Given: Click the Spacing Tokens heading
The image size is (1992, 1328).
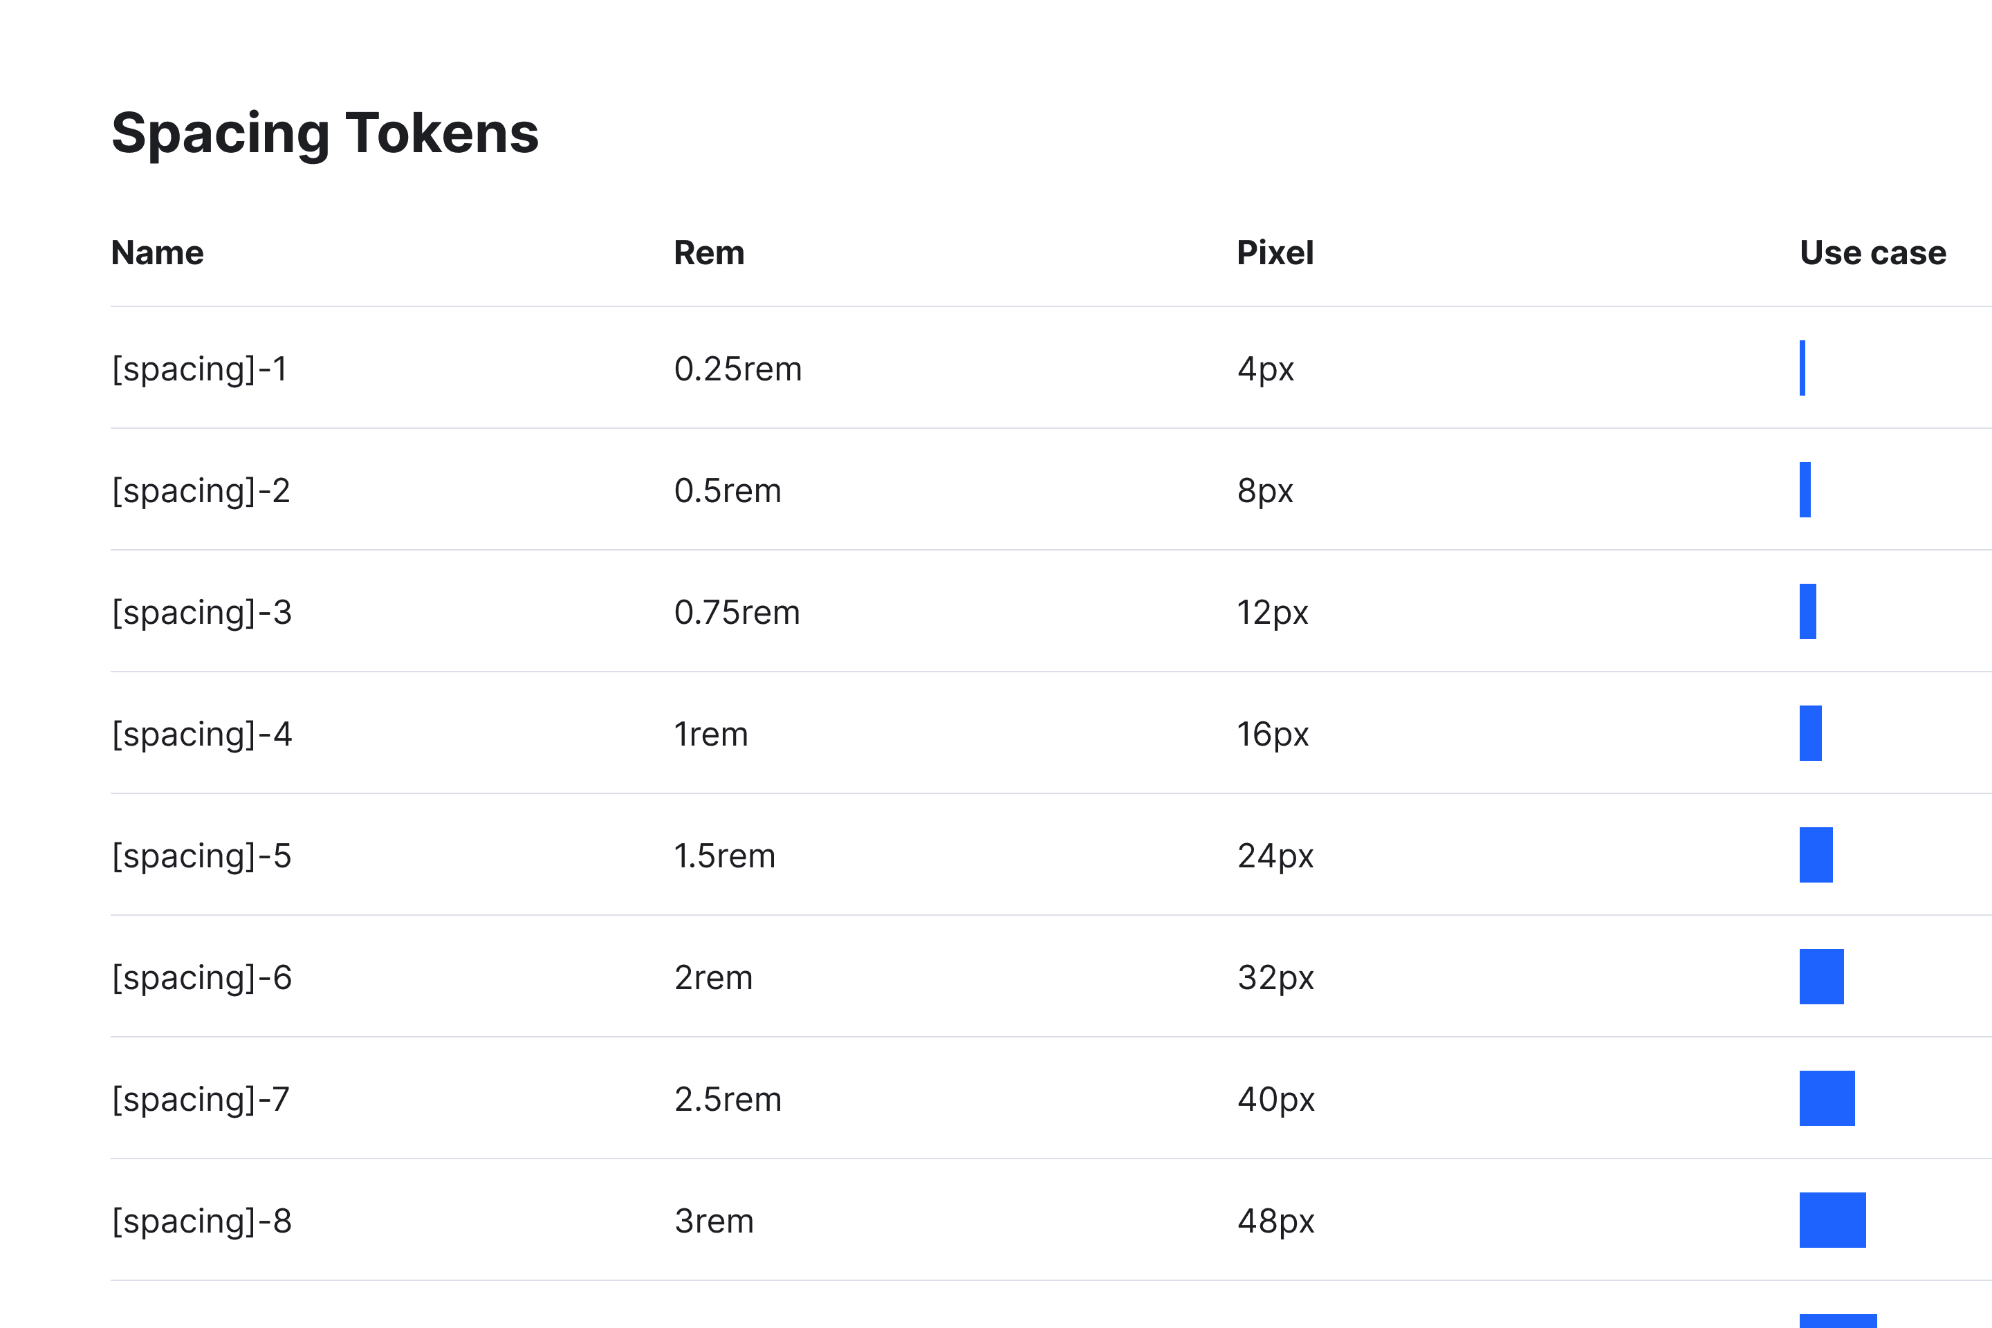Looking at the screenshot, I should click(324, 133).
